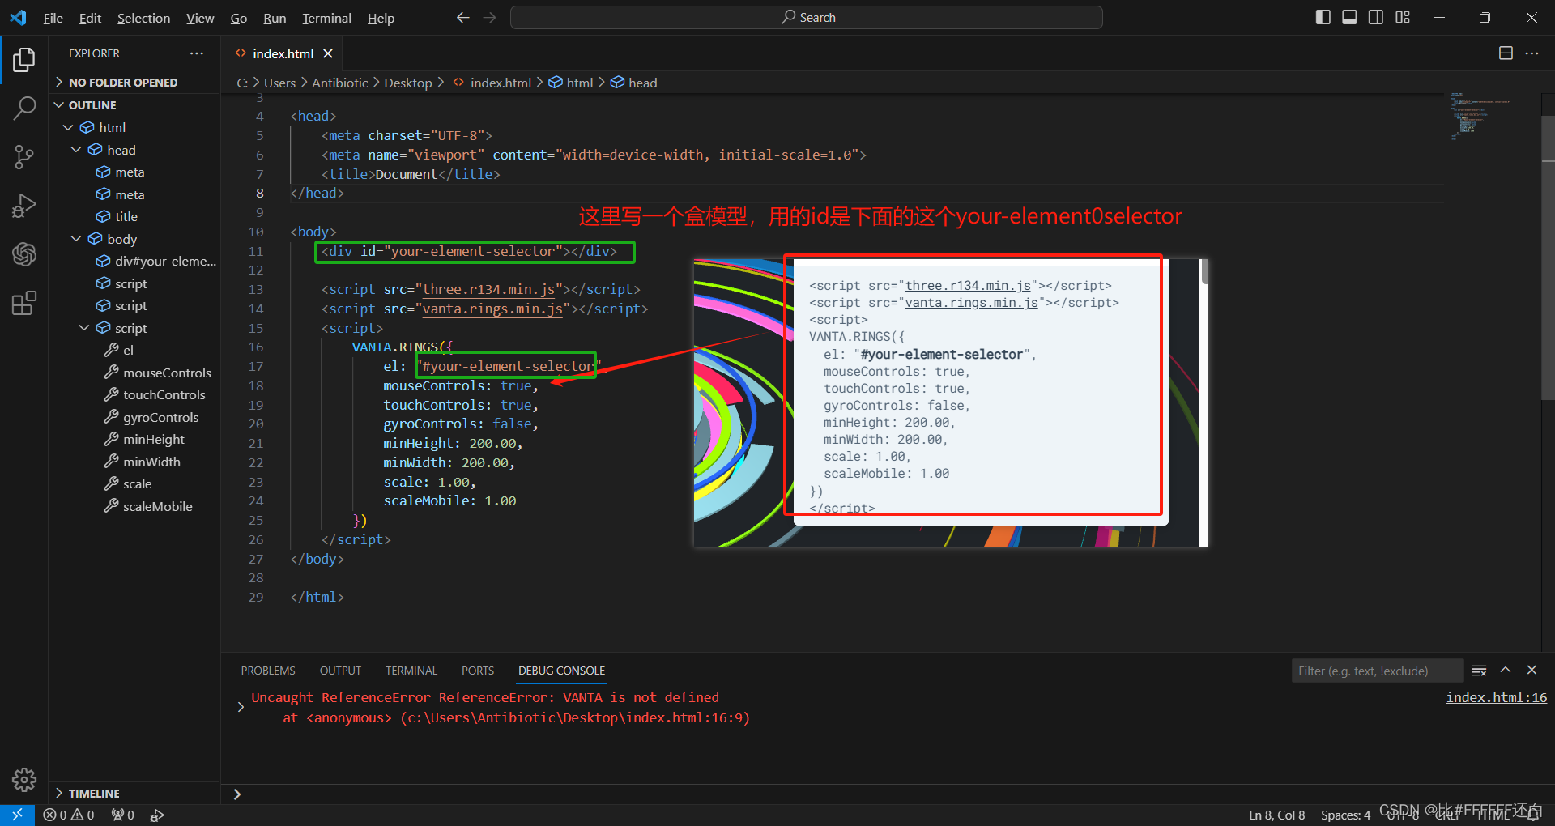Click the editor vertical scrollbar
The width and height of the screenshot is (1555, 826).
(1548, 258)
